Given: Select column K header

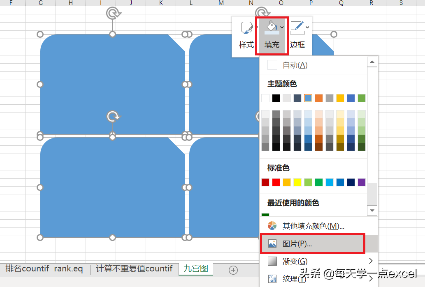Looking at the screenshot, I should (x=161, y=3).
